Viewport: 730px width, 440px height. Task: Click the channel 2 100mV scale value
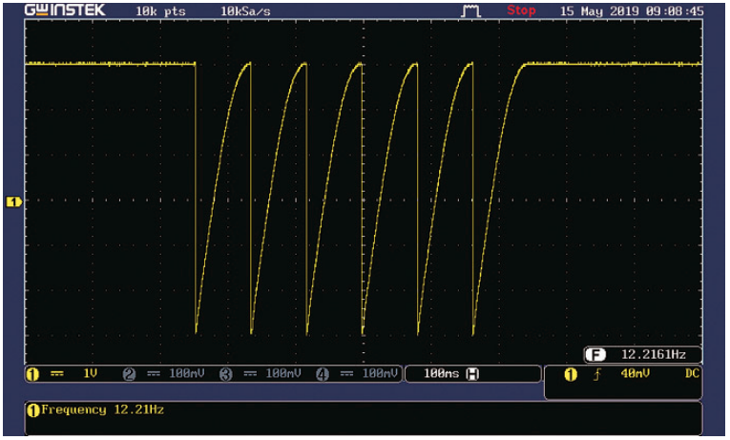coord(187,373)
